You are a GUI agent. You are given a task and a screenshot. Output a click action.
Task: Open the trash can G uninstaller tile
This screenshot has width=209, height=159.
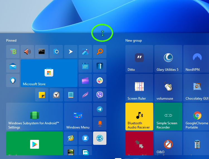(x=196, y=143)
